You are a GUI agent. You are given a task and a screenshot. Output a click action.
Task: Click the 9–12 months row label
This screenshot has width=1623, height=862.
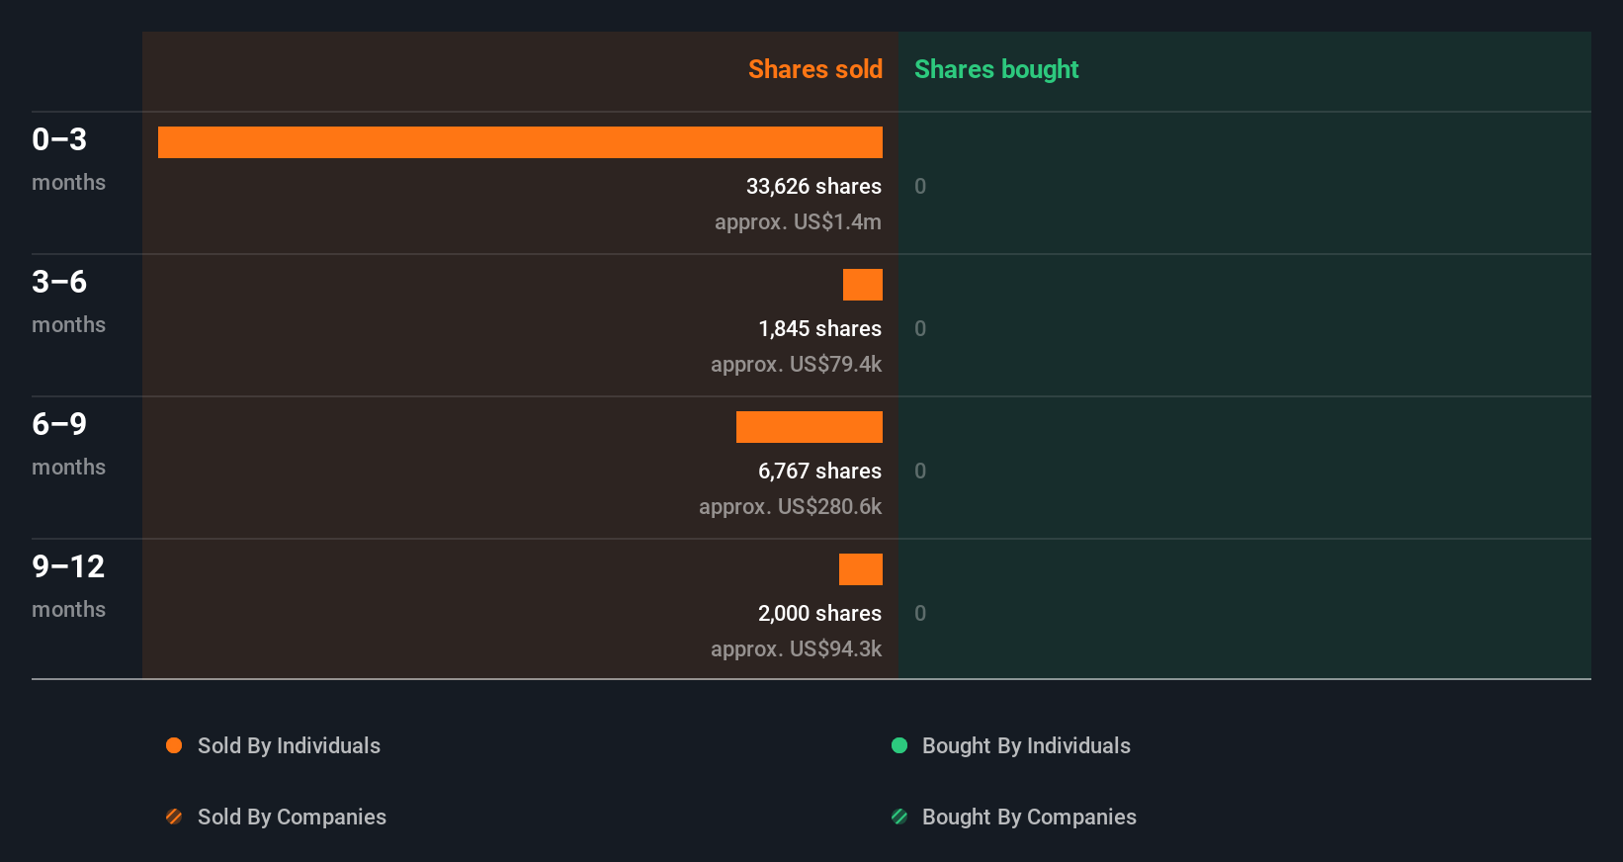[68, 586]
